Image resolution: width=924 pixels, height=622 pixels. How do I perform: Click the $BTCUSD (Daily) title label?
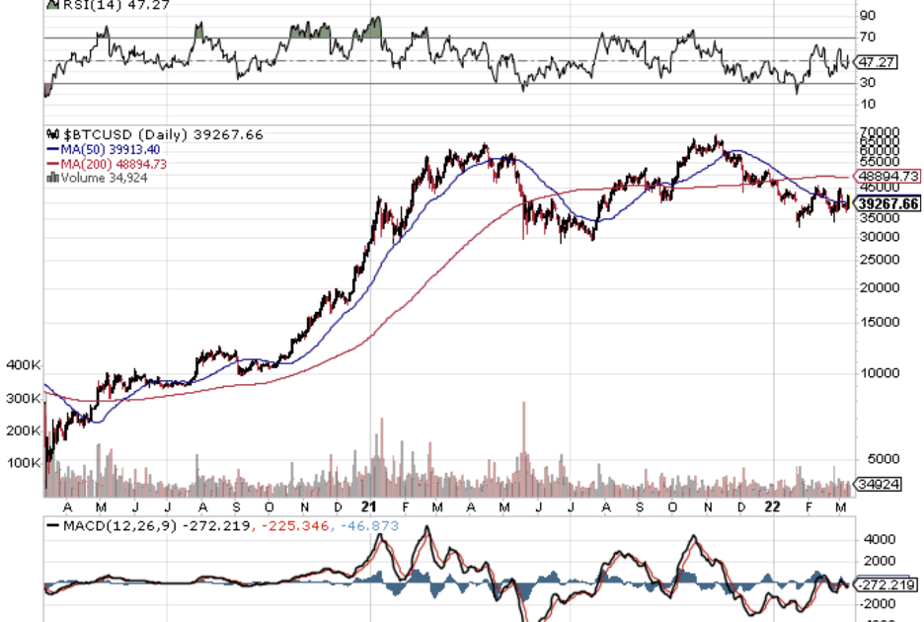(x=129, y=135)
